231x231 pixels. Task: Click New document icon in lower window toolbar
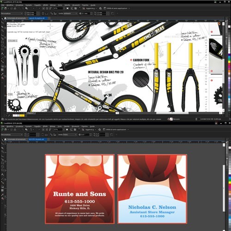point(2,129)
